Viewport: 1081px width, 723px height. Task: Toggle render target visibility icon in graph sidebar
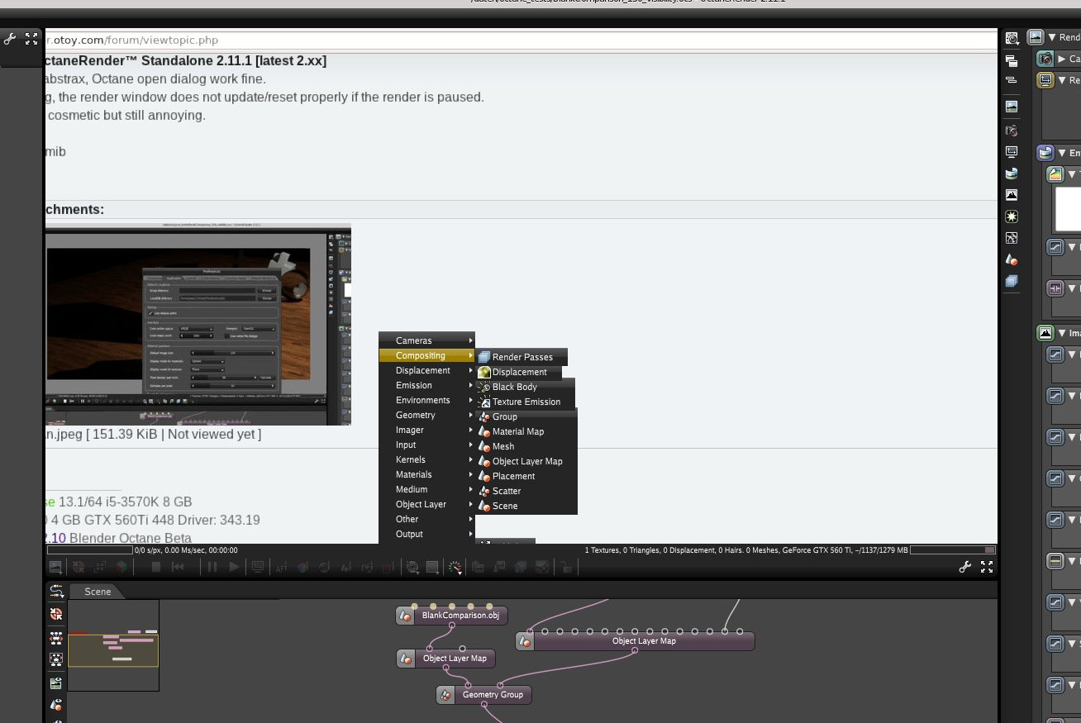click(56, 683)
